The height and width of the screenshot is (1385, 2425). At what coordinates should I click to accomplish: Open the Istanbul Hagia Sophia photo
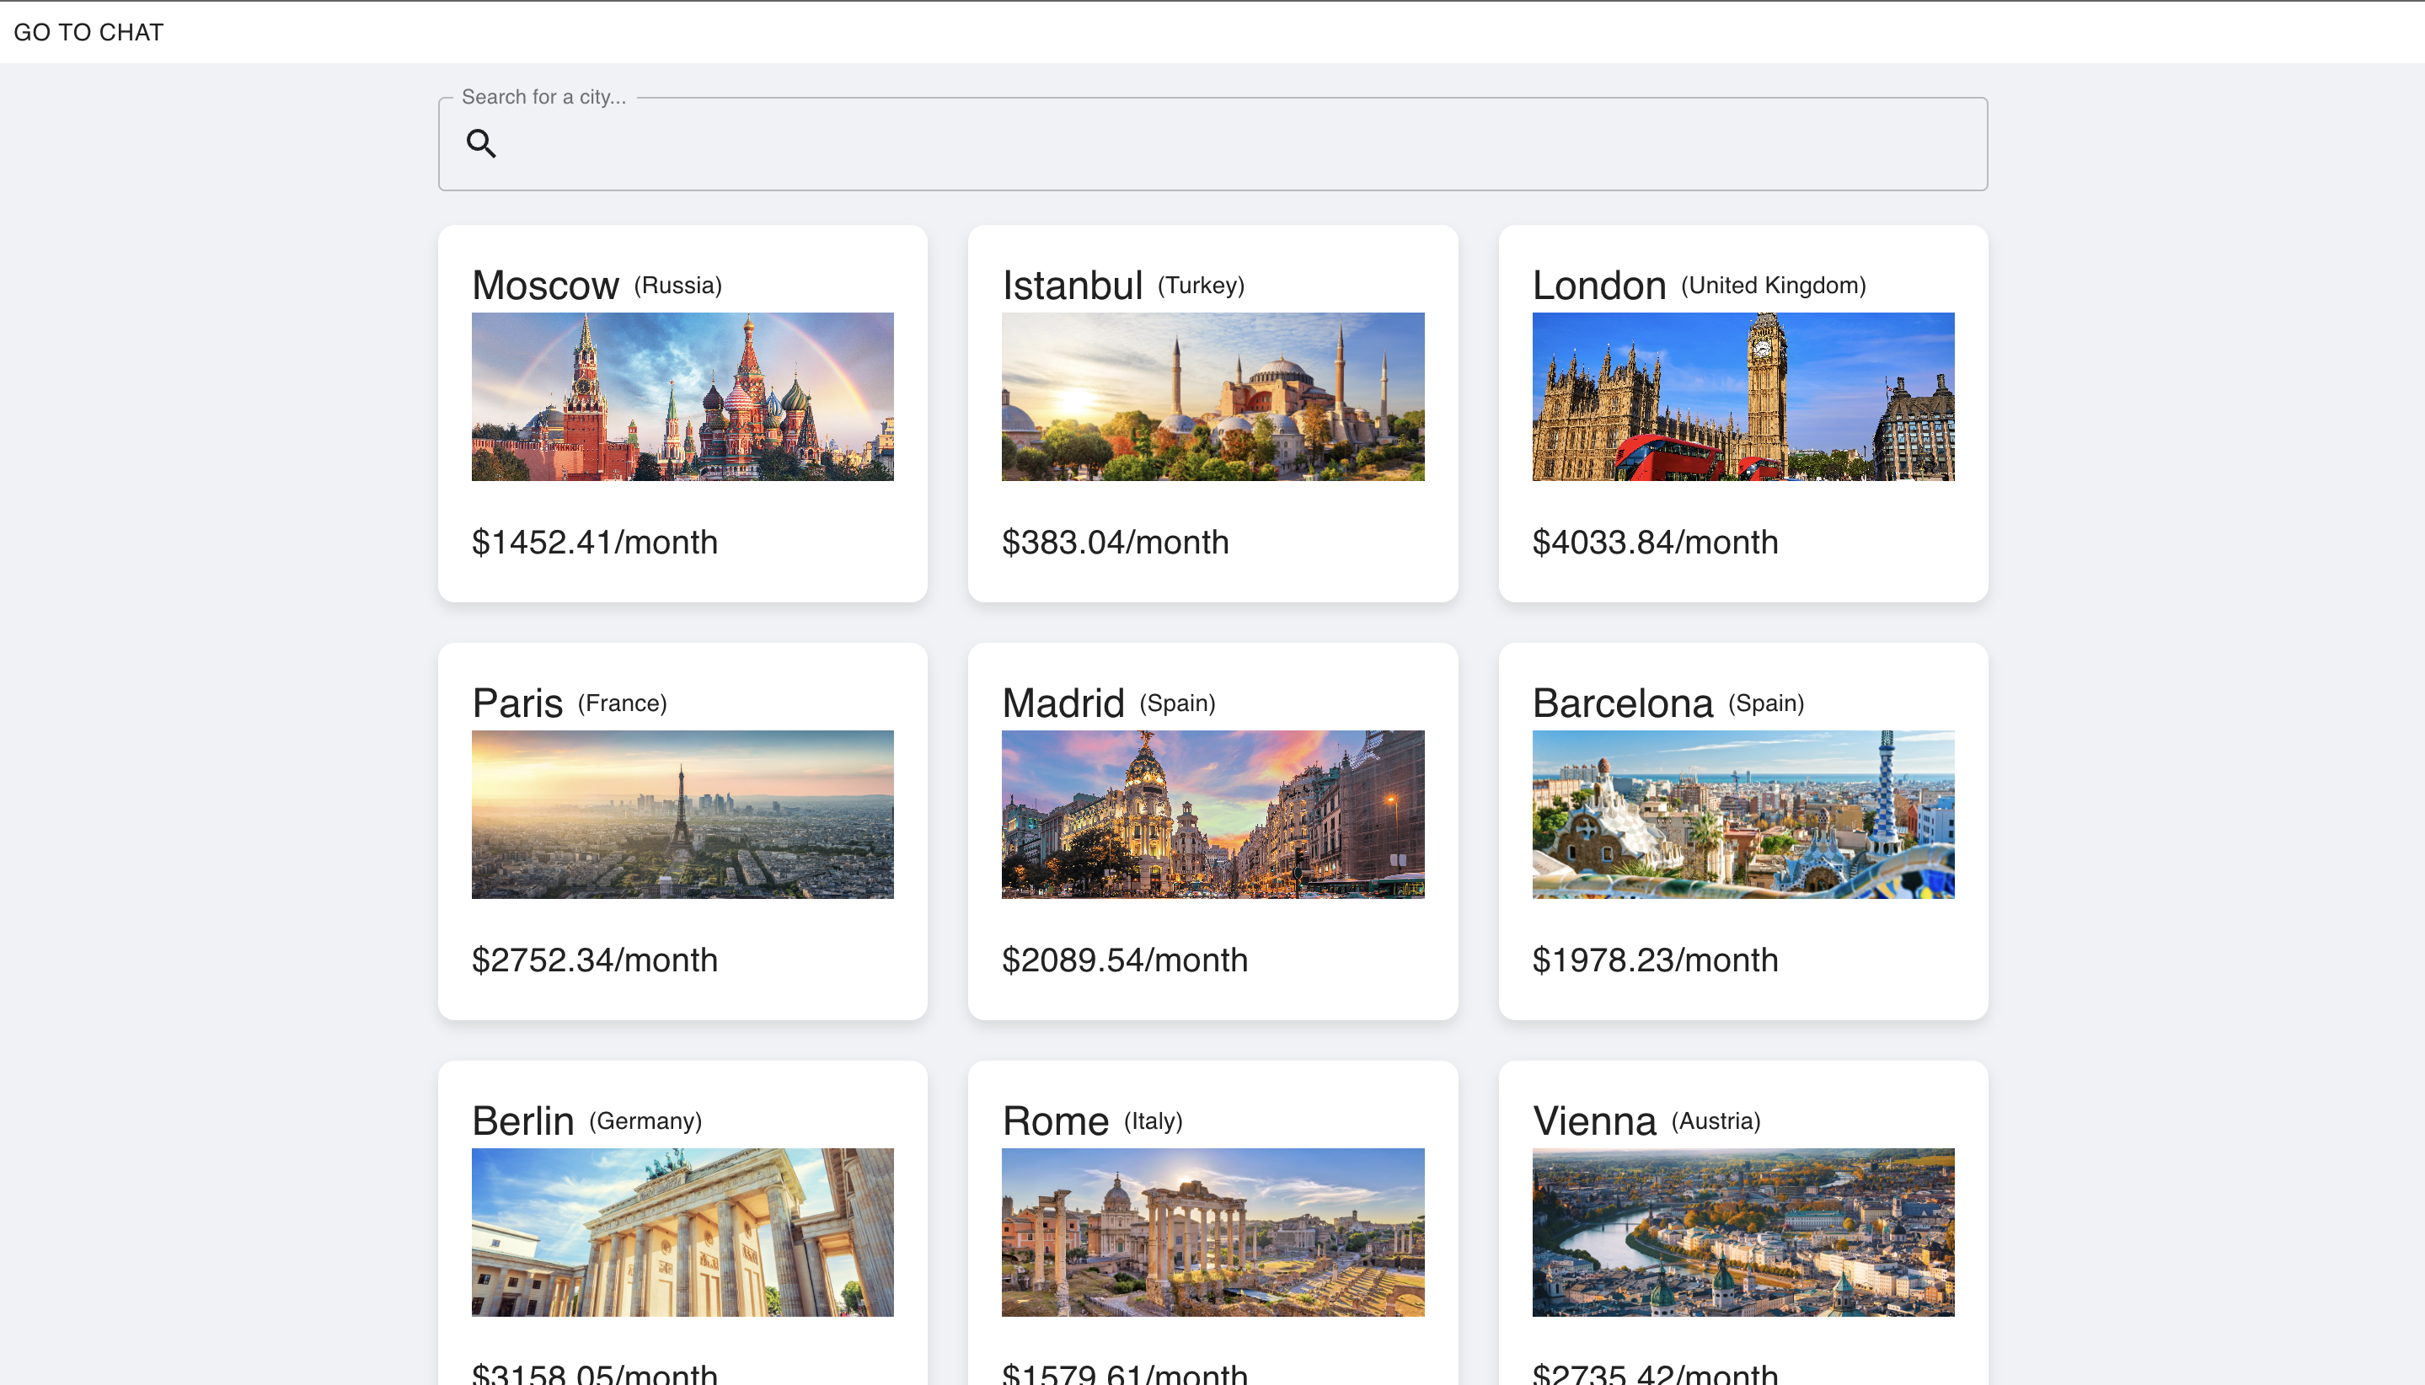click(x=1212, y=397)
